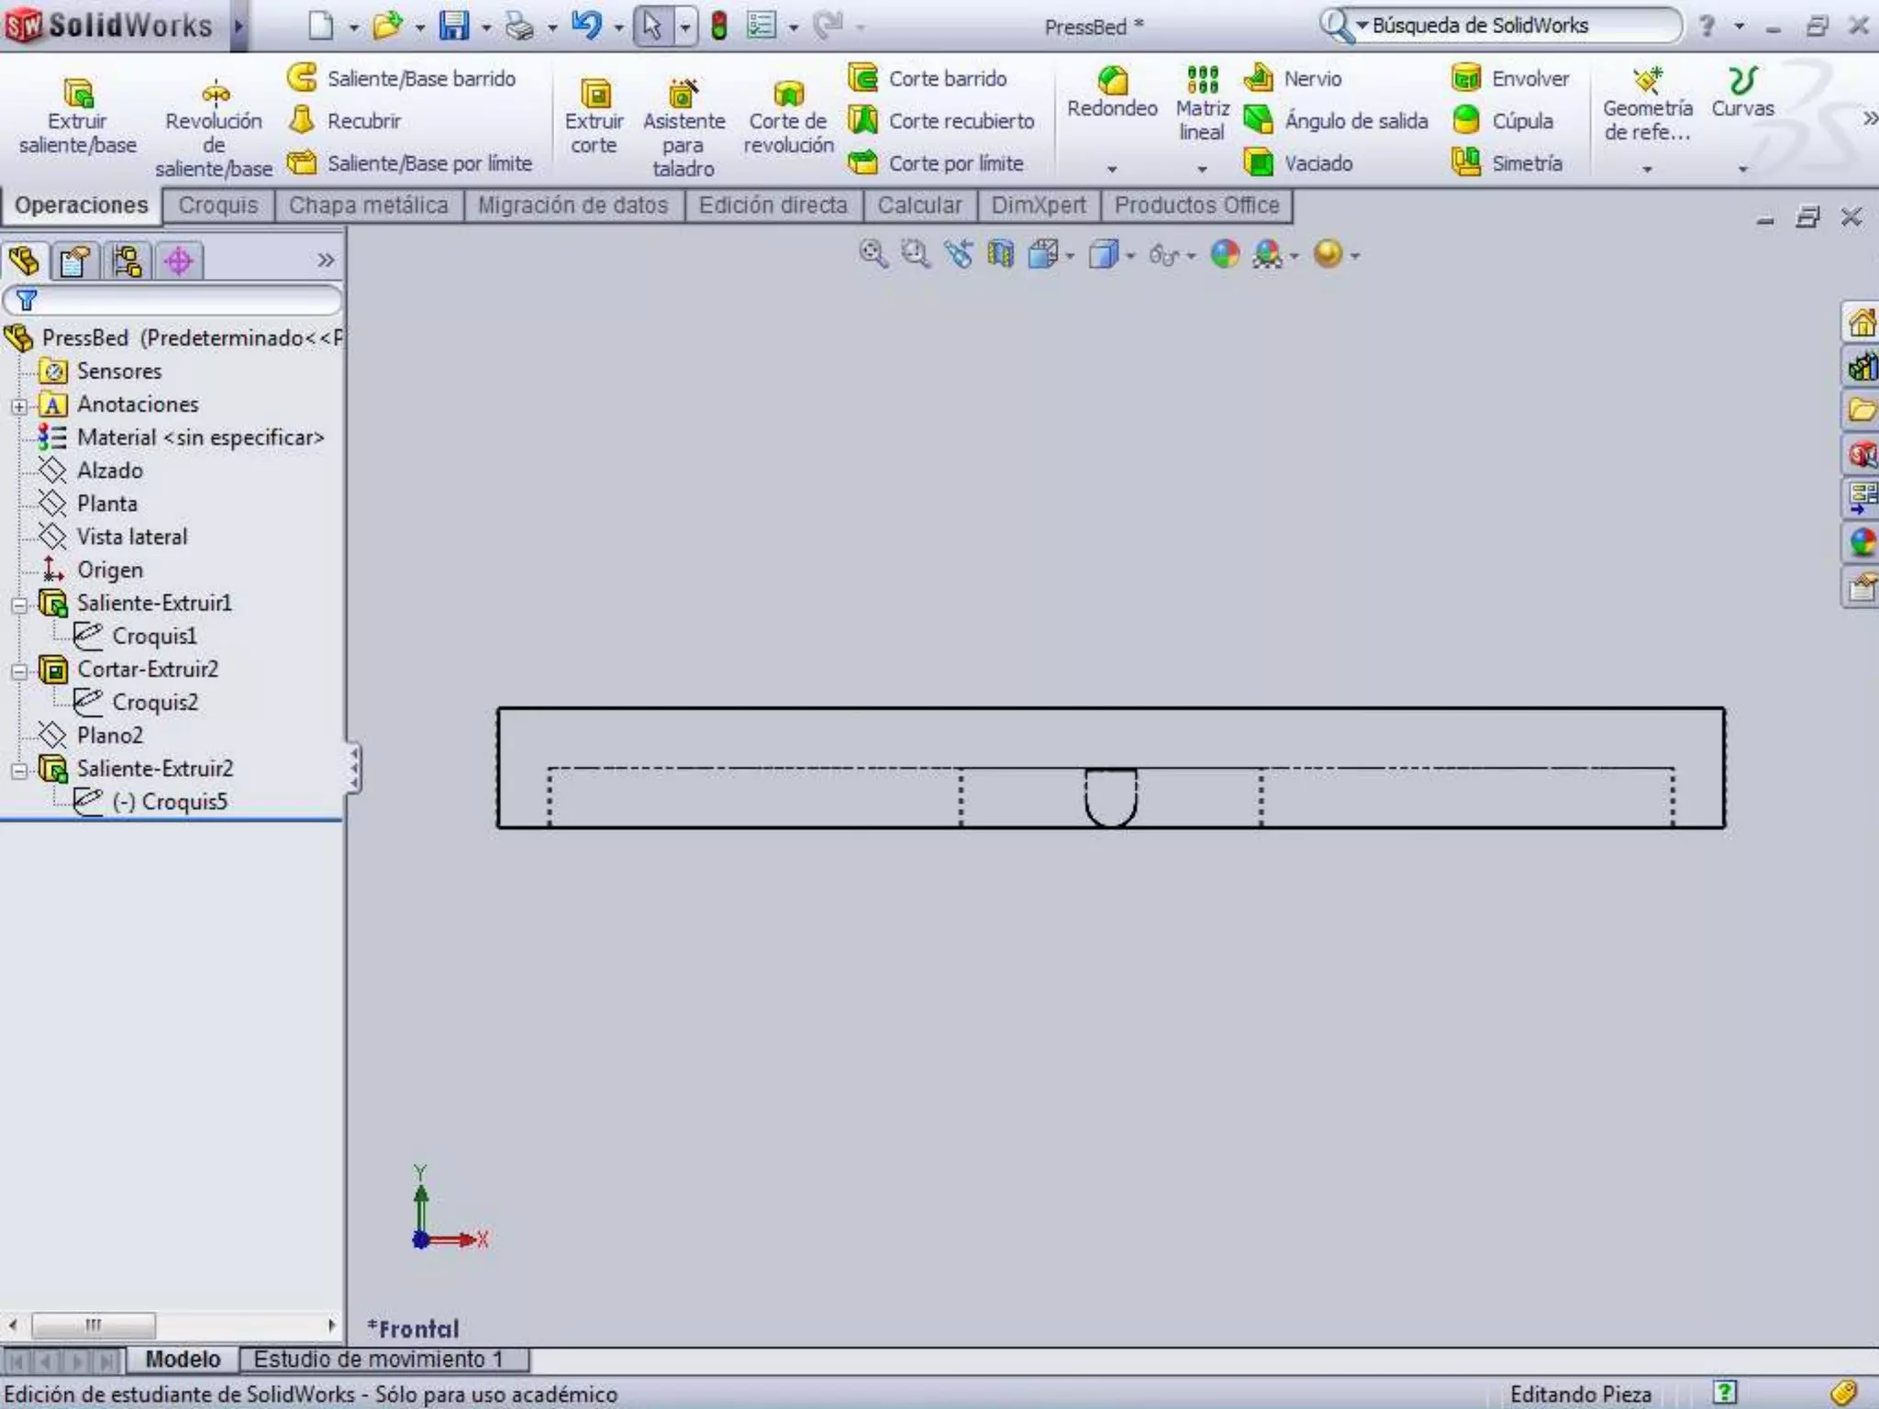This screenshot has height=1409, width=1879.
Task: Expand the Anotaciones folder
Action: [x=19, y=405]
